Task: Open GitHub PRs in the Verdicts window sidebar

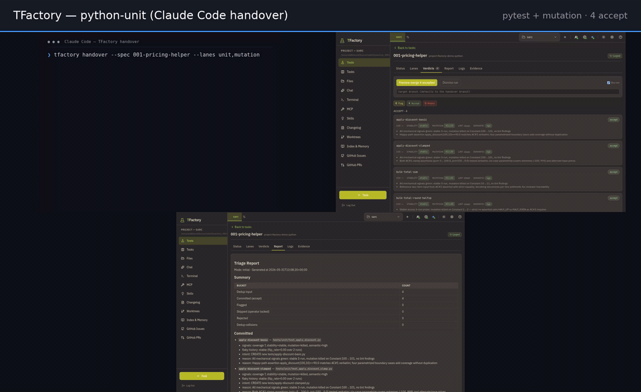Action: tap(364, 165)
